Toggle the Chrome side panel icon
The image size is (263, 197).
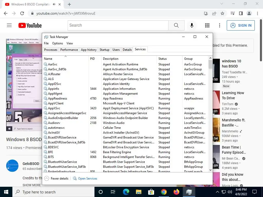point(241,13)
